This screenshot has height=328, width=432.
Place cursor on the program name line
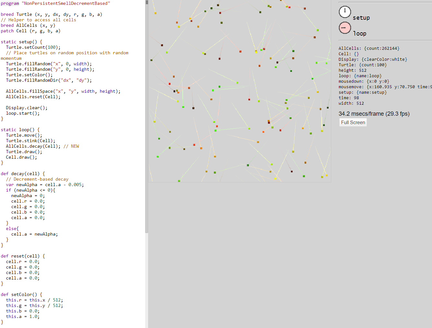tap(55, 3)
